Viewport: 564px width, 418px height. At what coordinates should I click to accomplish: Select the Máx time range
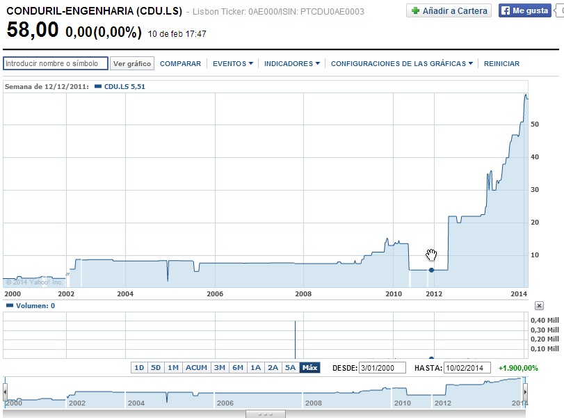tap(309, 368)
